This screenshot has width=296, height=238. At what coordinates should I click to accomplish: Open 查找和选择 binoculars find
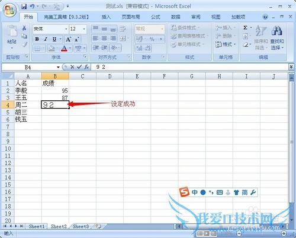277,37
